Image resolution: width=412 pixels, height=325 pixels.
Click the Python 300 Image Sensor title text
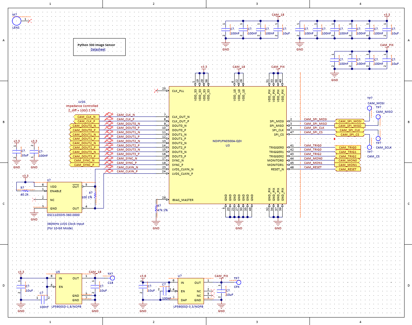point(96,45)
